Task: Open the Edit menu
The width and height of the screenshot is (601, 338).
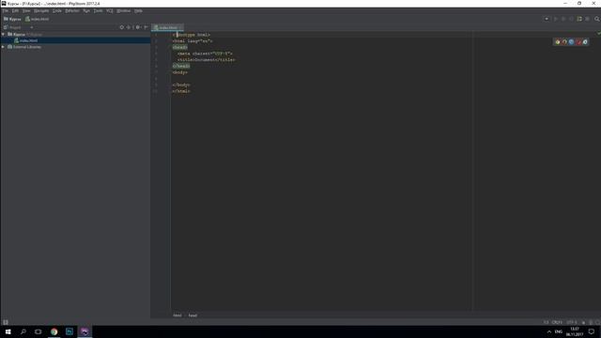Action: [x=15, y=10]
